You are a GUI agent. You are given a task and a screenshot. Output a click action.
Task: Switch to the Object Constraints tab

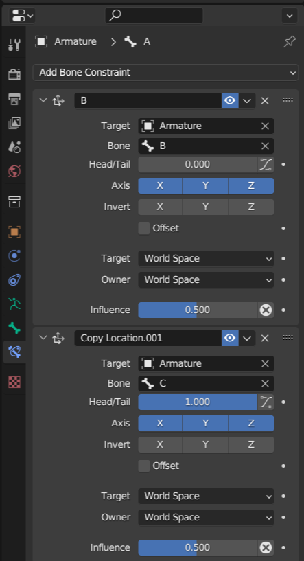[14, 279]
